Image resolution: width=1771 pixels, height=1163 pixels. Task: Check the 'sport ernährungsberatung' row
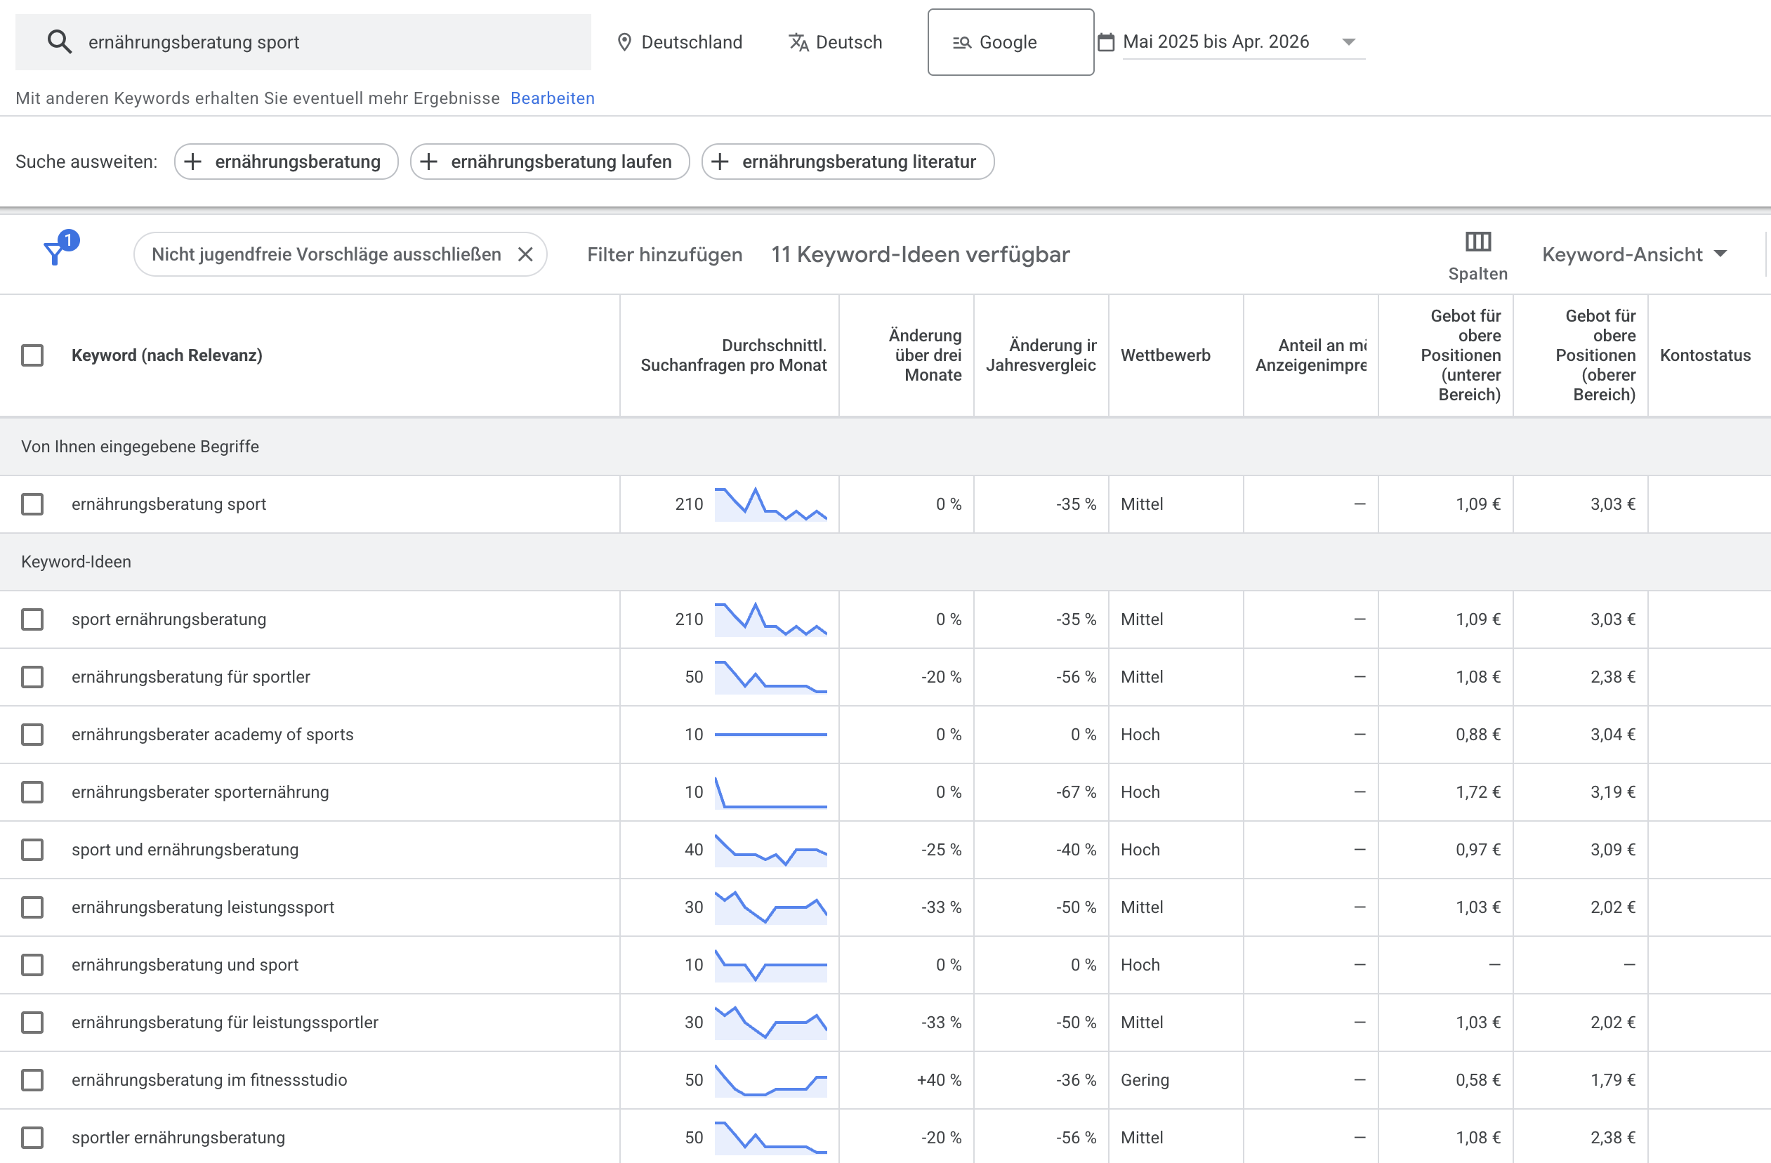(x=32, y=619)
